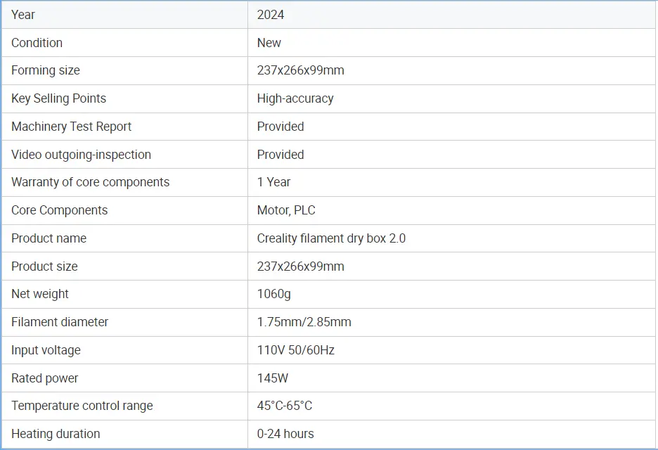This screenshot has width=658, height=450.
Task: Click the "110V 50/60Hz" input voltage value
Action: click(x=295, y=350)
